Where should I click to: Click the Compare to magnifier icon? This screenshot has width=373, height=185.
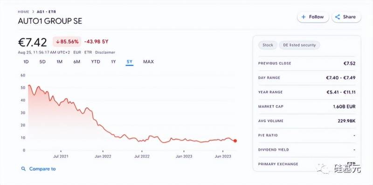23,169
